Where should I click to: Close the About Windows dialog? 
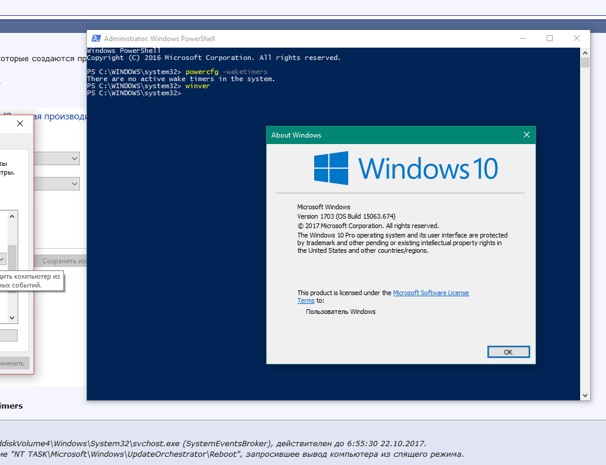coord(526,135)
